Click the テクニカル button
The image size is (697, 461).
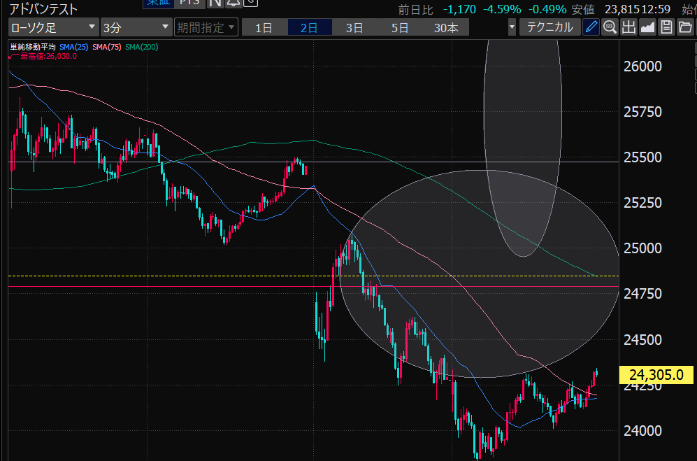point(549,27)
